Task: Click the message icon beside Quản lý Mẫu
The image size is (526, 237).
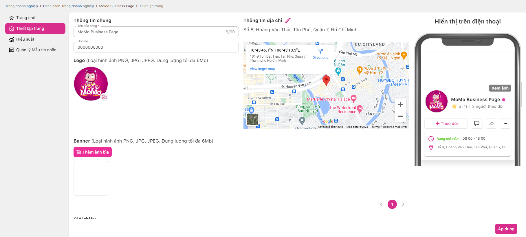Action: (12, 50)
